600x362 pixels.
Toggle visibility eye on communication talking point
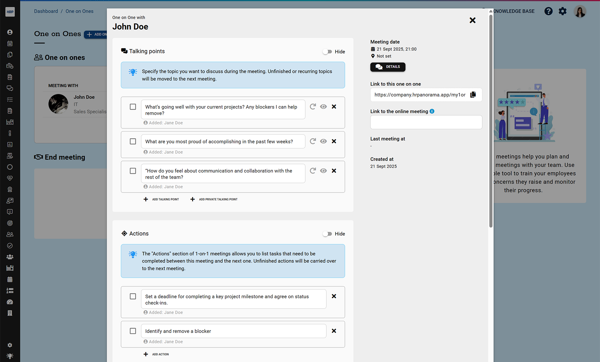point(323,170)
